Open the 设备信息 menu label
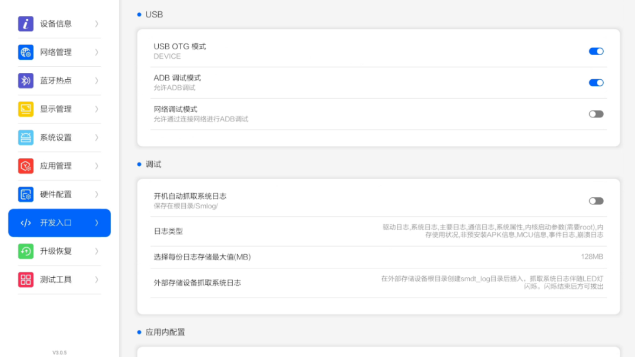The image size is (635, 357). [x=56, y=24]
